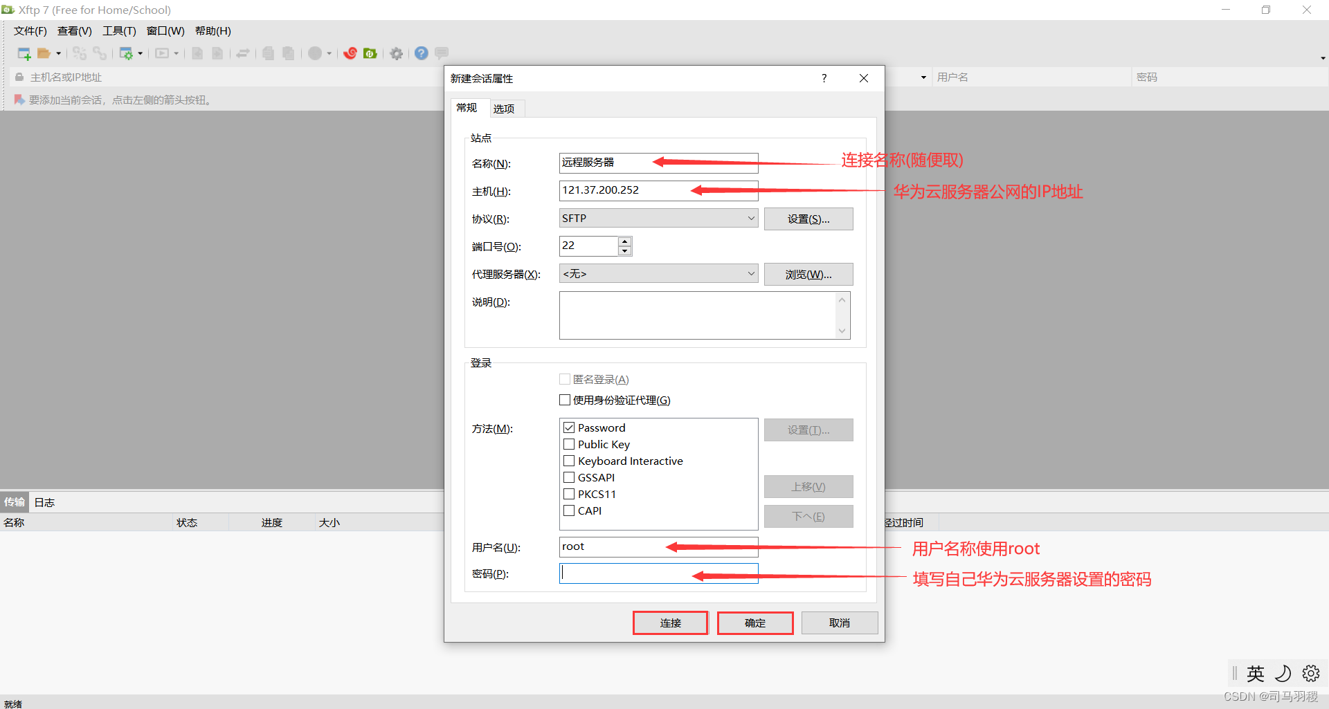
Task: Click the right-arrow page transfer icon
Action: (217, 53)
